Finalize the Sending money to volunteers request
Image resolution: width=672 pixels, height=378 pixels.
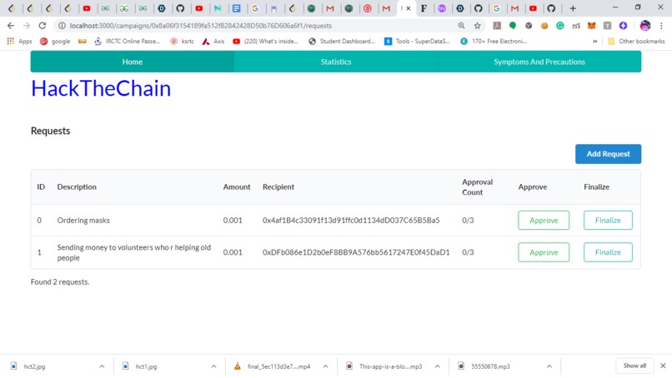tap(608, 252)
